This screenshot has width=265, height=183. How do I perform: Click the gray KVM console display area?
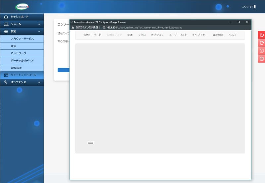(x=160, y=98)
